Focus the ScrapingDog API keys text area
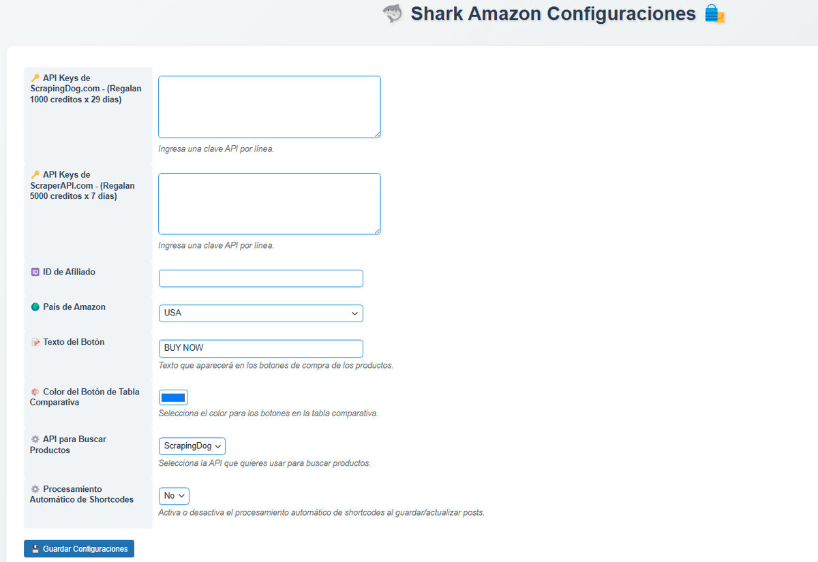The height and width of the screenshot is (562, 818). [269, 107]
